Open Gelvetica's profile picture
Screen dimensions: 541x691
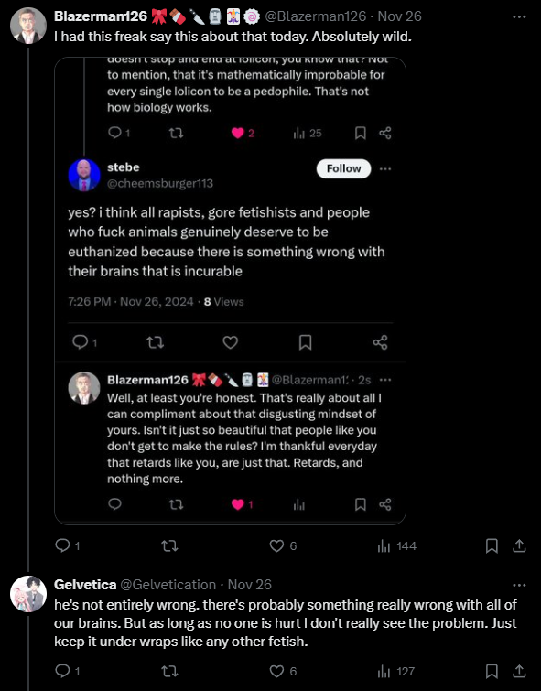(28, 594)
